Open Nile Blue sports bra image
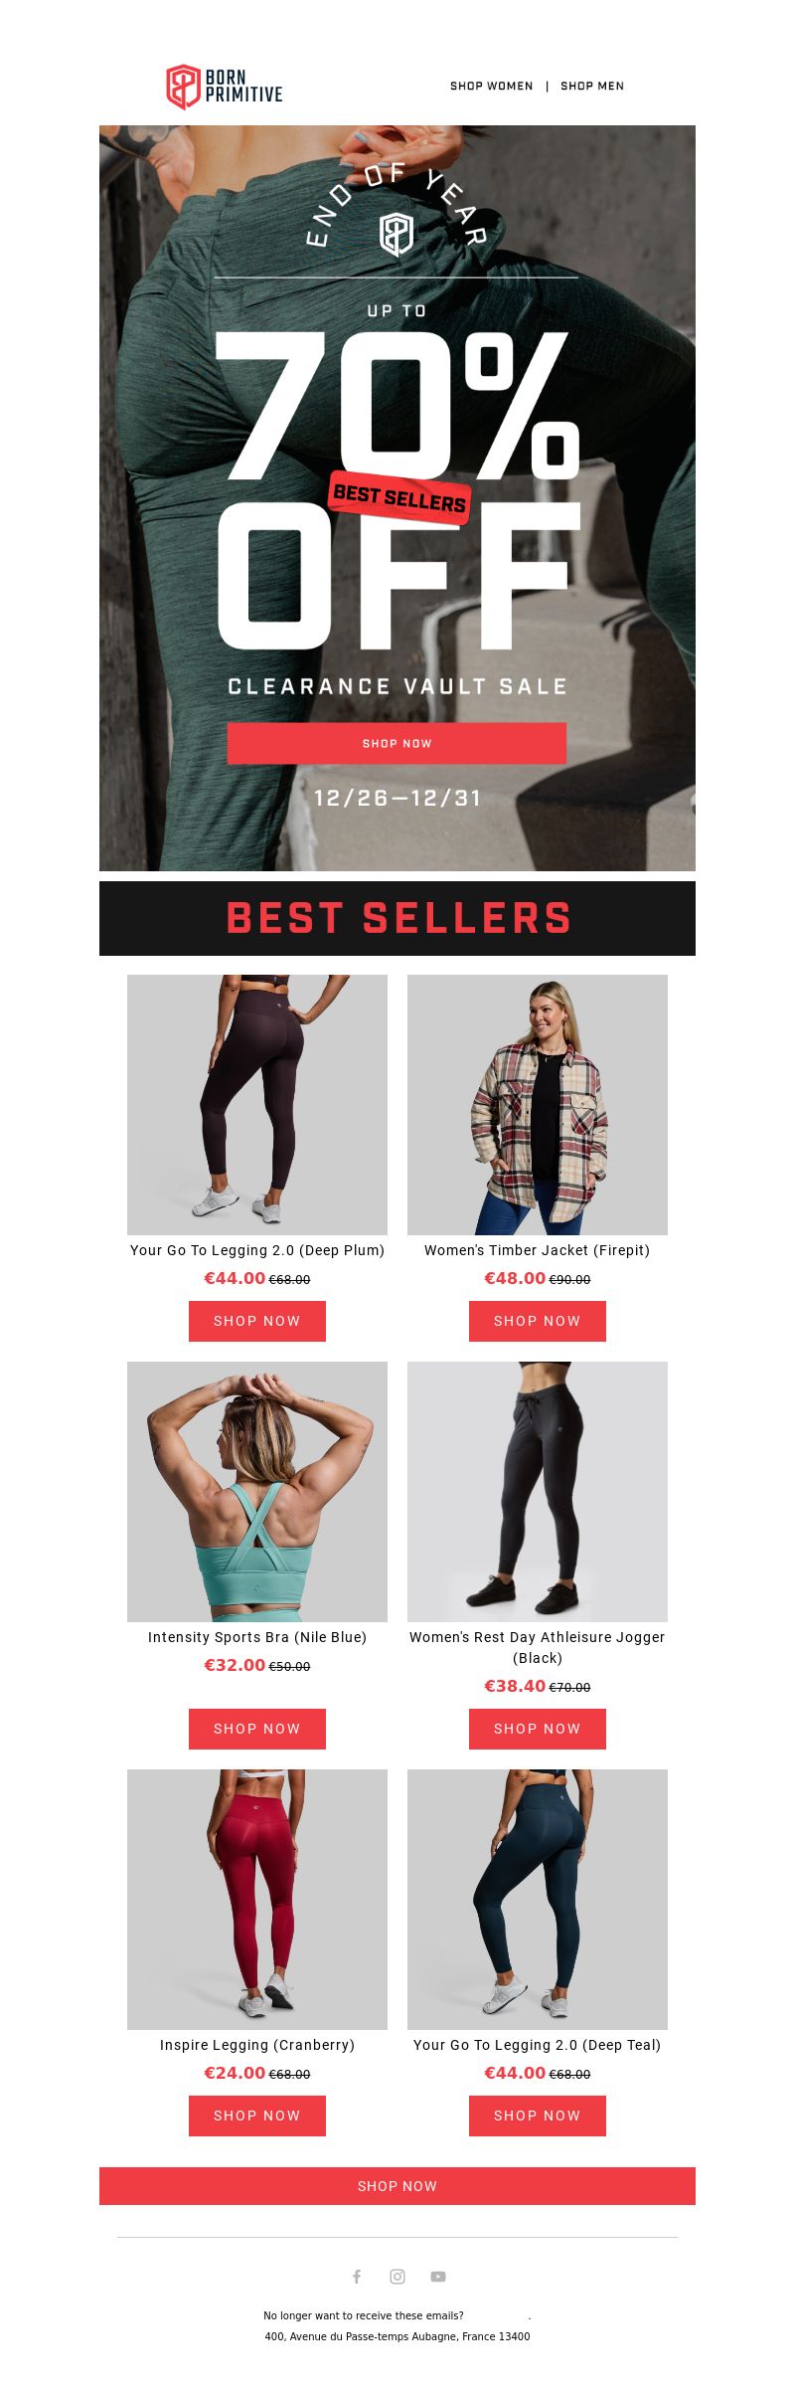Viewport: 795px width, 2394px height. tap(257, 1492)
